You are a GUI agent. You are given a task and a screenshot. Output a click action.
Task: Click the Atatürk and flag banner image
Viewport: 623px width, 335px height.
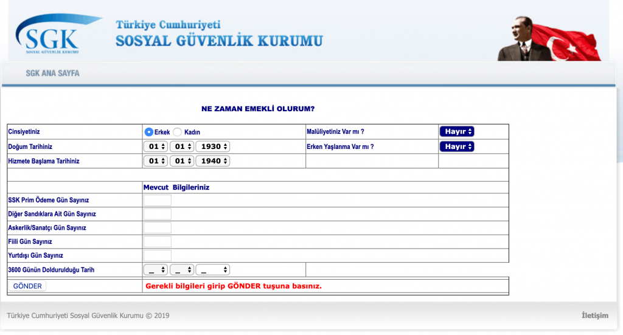[549, 38]
